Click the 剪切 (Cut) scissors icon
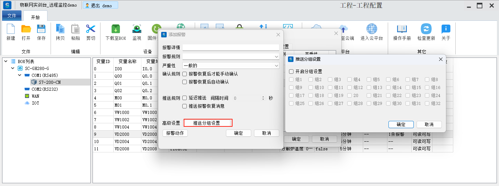The height and width of the screenshot is (186, 499). [90, 29]
